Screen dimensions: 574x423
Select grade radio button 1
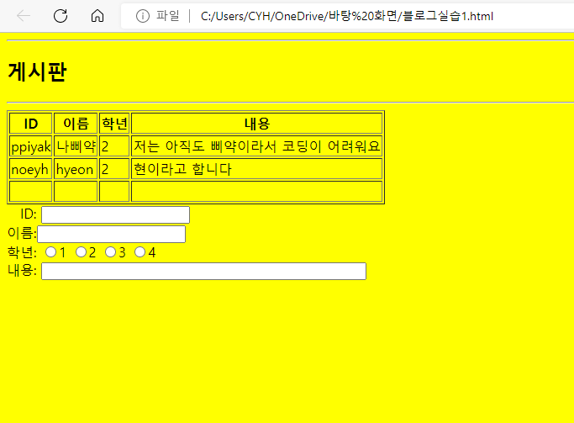click(50, 252)
